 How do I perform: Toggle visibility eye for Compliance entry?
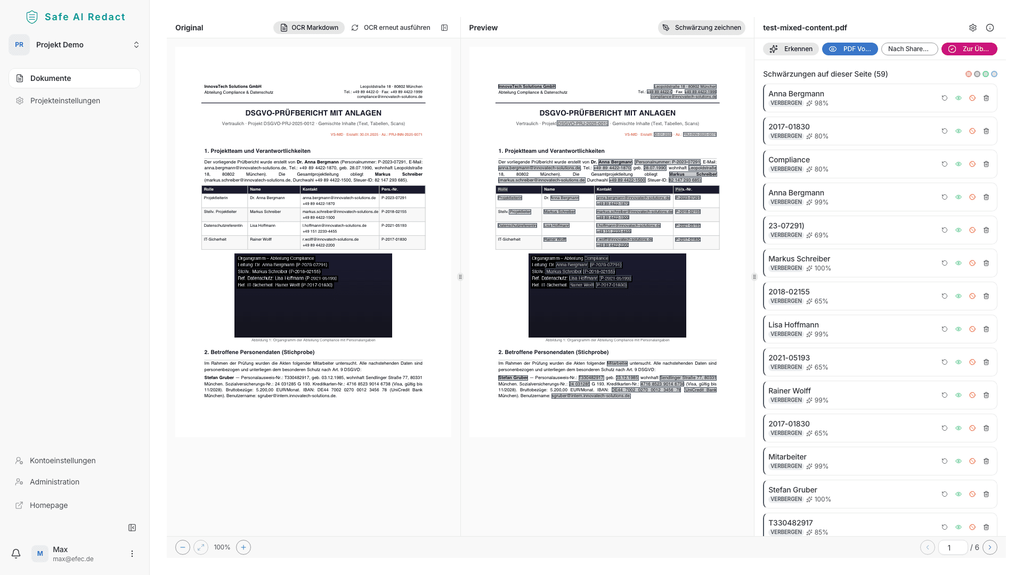(959, 164)
